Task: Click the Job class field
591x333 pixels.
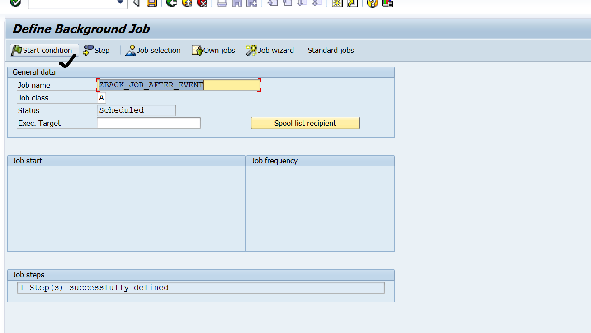Action: (x=101, y=98)
